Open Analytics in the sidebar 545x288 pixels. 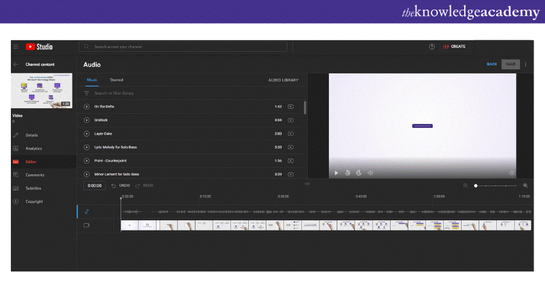click(x=33, y=148)
